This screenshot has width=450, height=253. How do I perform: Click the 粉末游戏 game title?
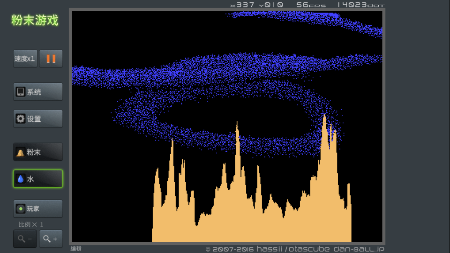(35, 21)
